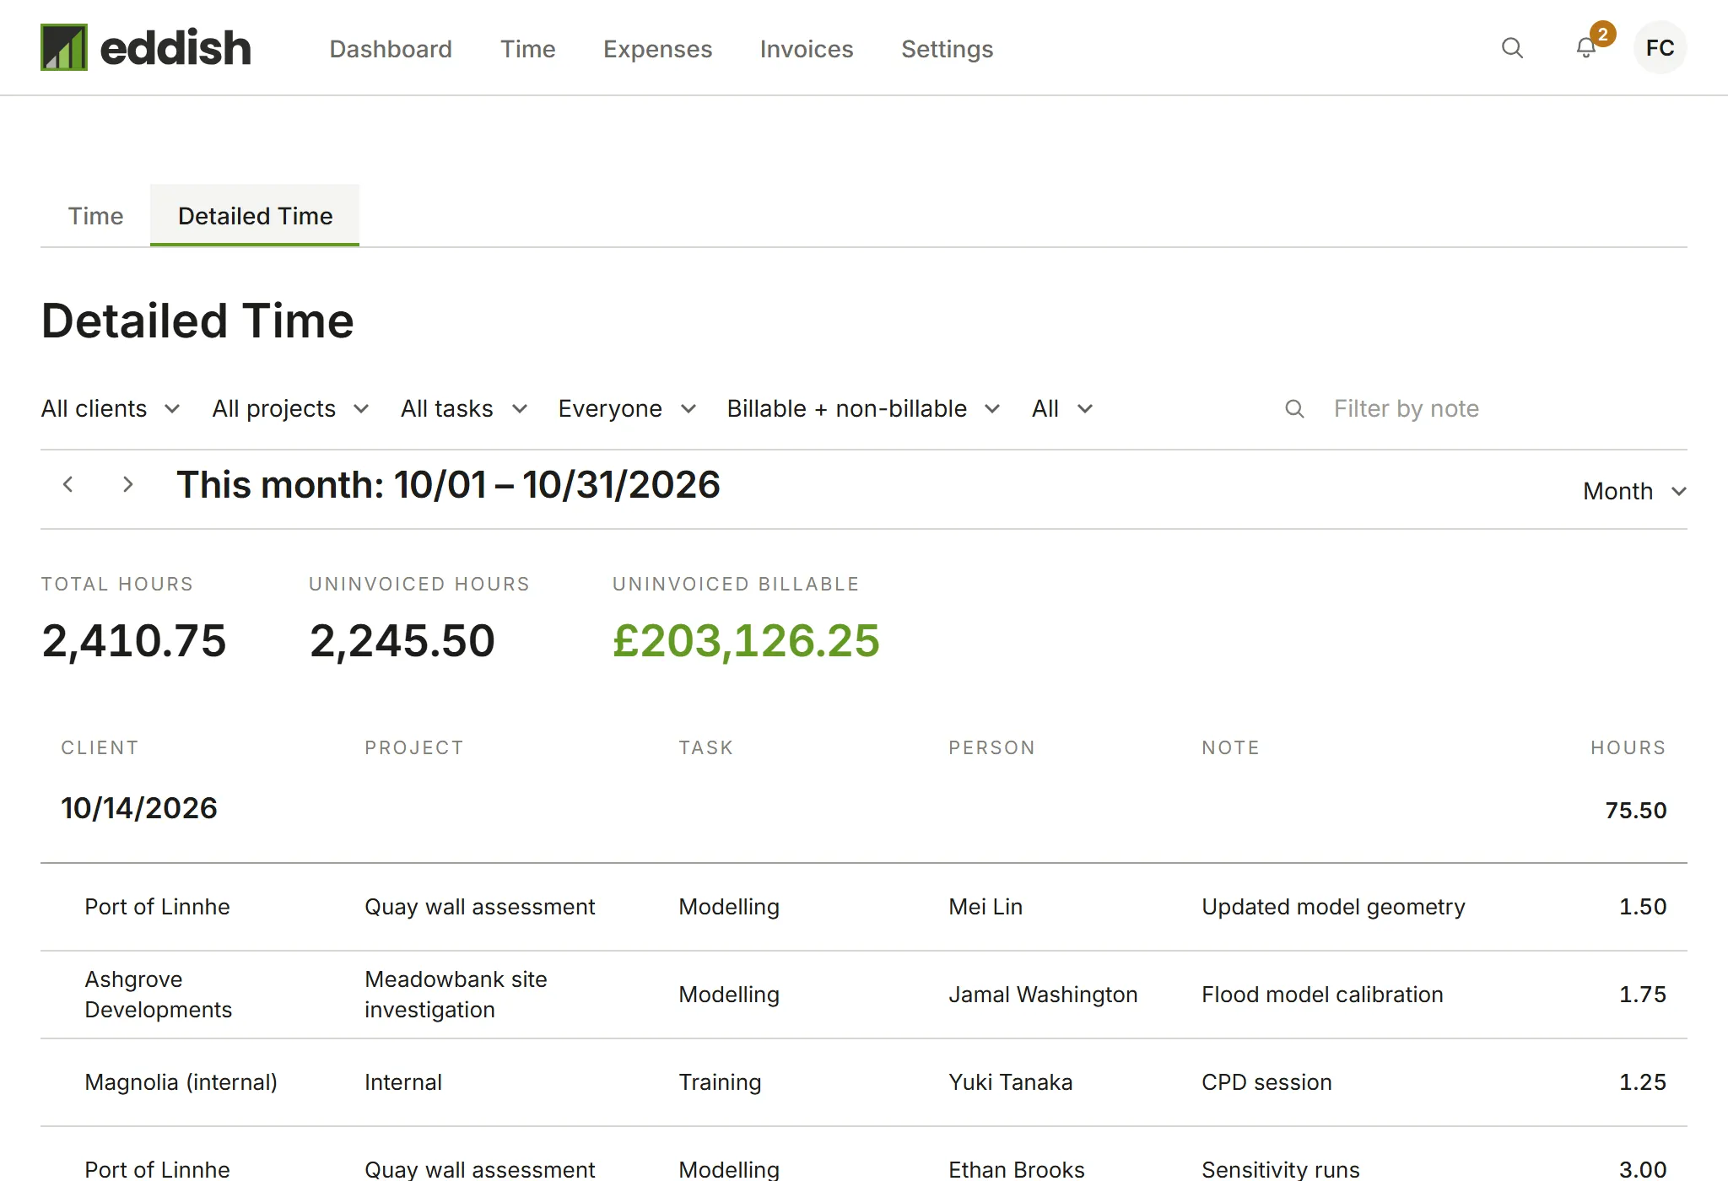The height and width of the screenshot is (1181, 1728).
Task: Click the eddish wordmark
Action: (175, 47)
